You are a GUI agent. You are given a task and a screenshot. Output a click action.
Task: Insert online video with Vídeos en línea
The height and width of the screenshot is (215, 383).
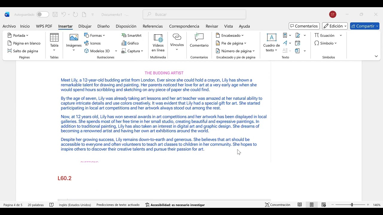pyautogui.click(x=158, y=43)
